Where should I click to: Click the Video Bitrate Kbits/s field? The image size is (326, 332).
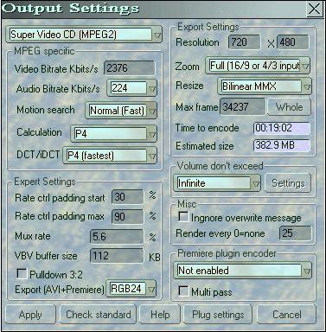(129, 68)
